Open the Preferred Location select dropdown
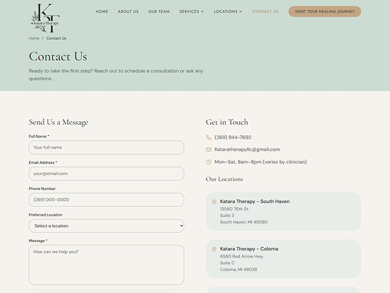Viewport: 390px width, 293px height. click(x=106, y=226)
